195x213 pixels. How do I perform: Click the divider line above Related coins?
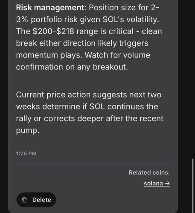pos(93,164)
